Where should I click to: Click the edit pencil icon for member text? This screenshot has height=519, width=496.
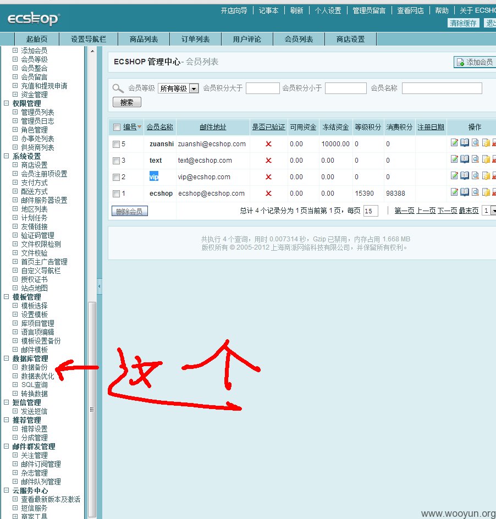(x=454, y=159)
